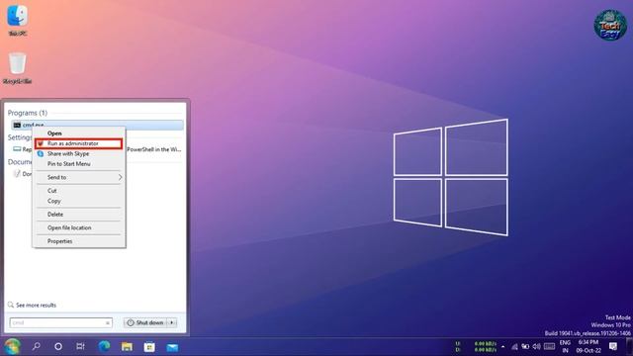Click the Cortana circle icon
The image size is (633, 356).
click(58, 346)
